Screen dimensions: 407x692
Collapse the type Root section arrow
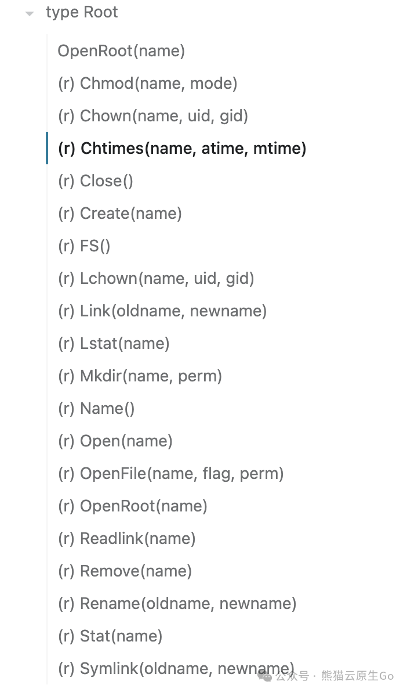coord(30,14)
